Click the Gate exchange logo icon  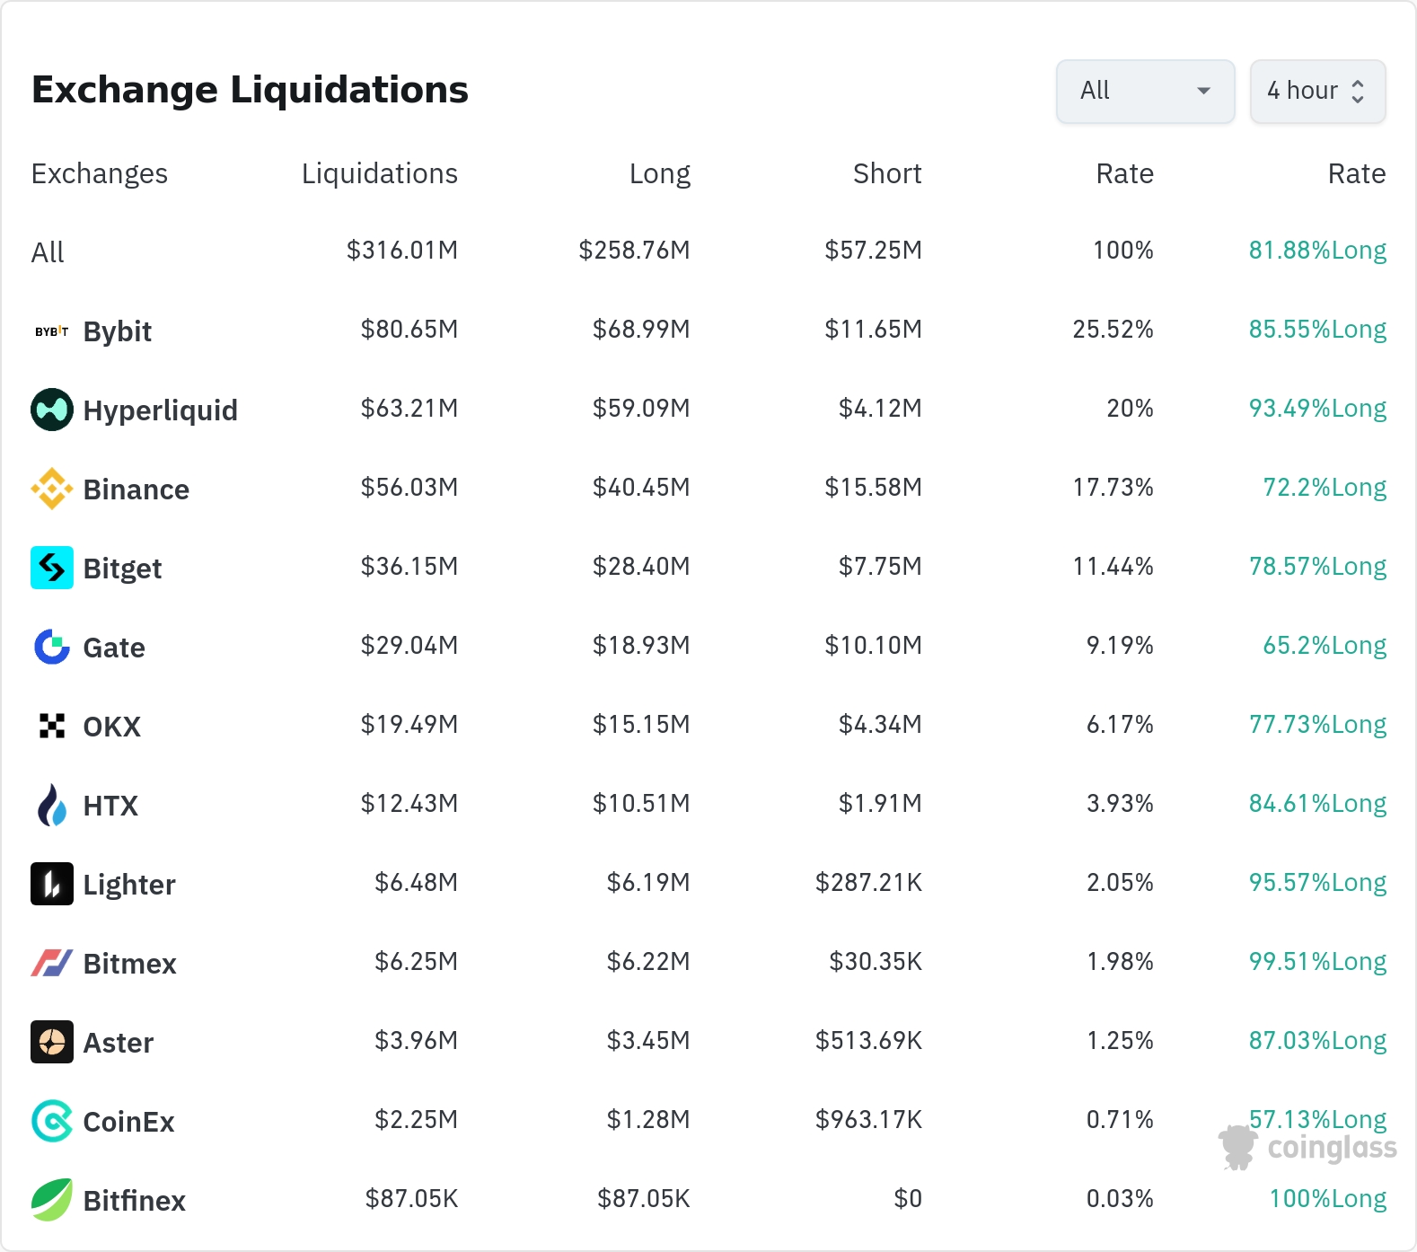(x=52, y=647)
